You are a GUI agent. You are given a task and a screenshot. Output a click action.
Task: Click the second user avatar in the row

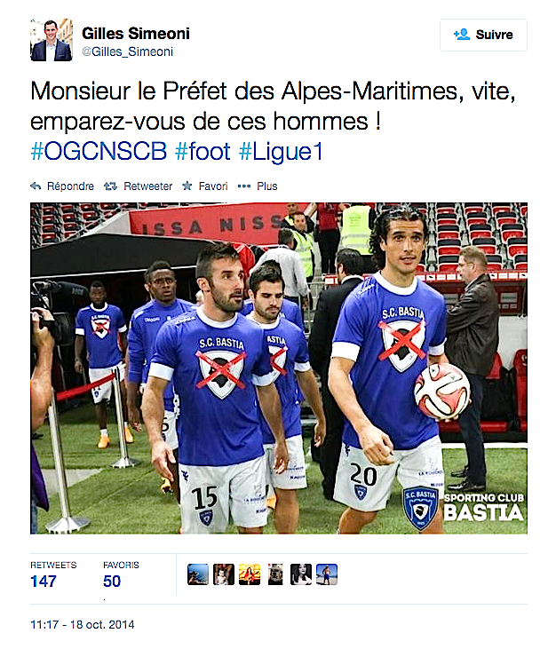[x=224, y=574]
